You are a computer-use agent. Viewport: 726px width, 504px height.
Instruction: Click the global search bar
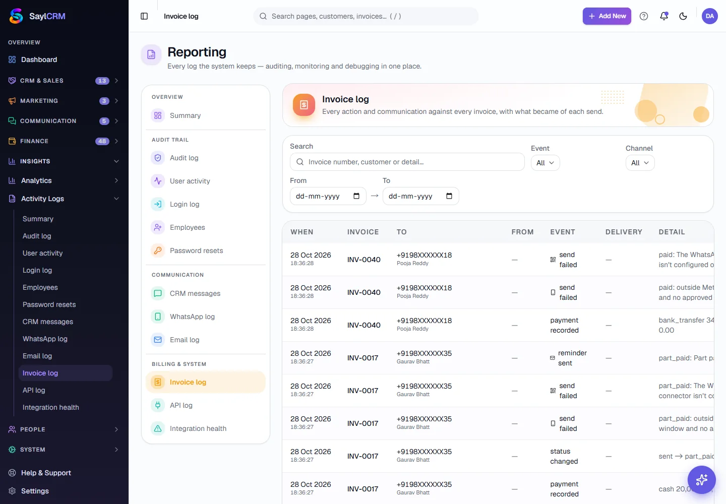click(x=366, y=16)
